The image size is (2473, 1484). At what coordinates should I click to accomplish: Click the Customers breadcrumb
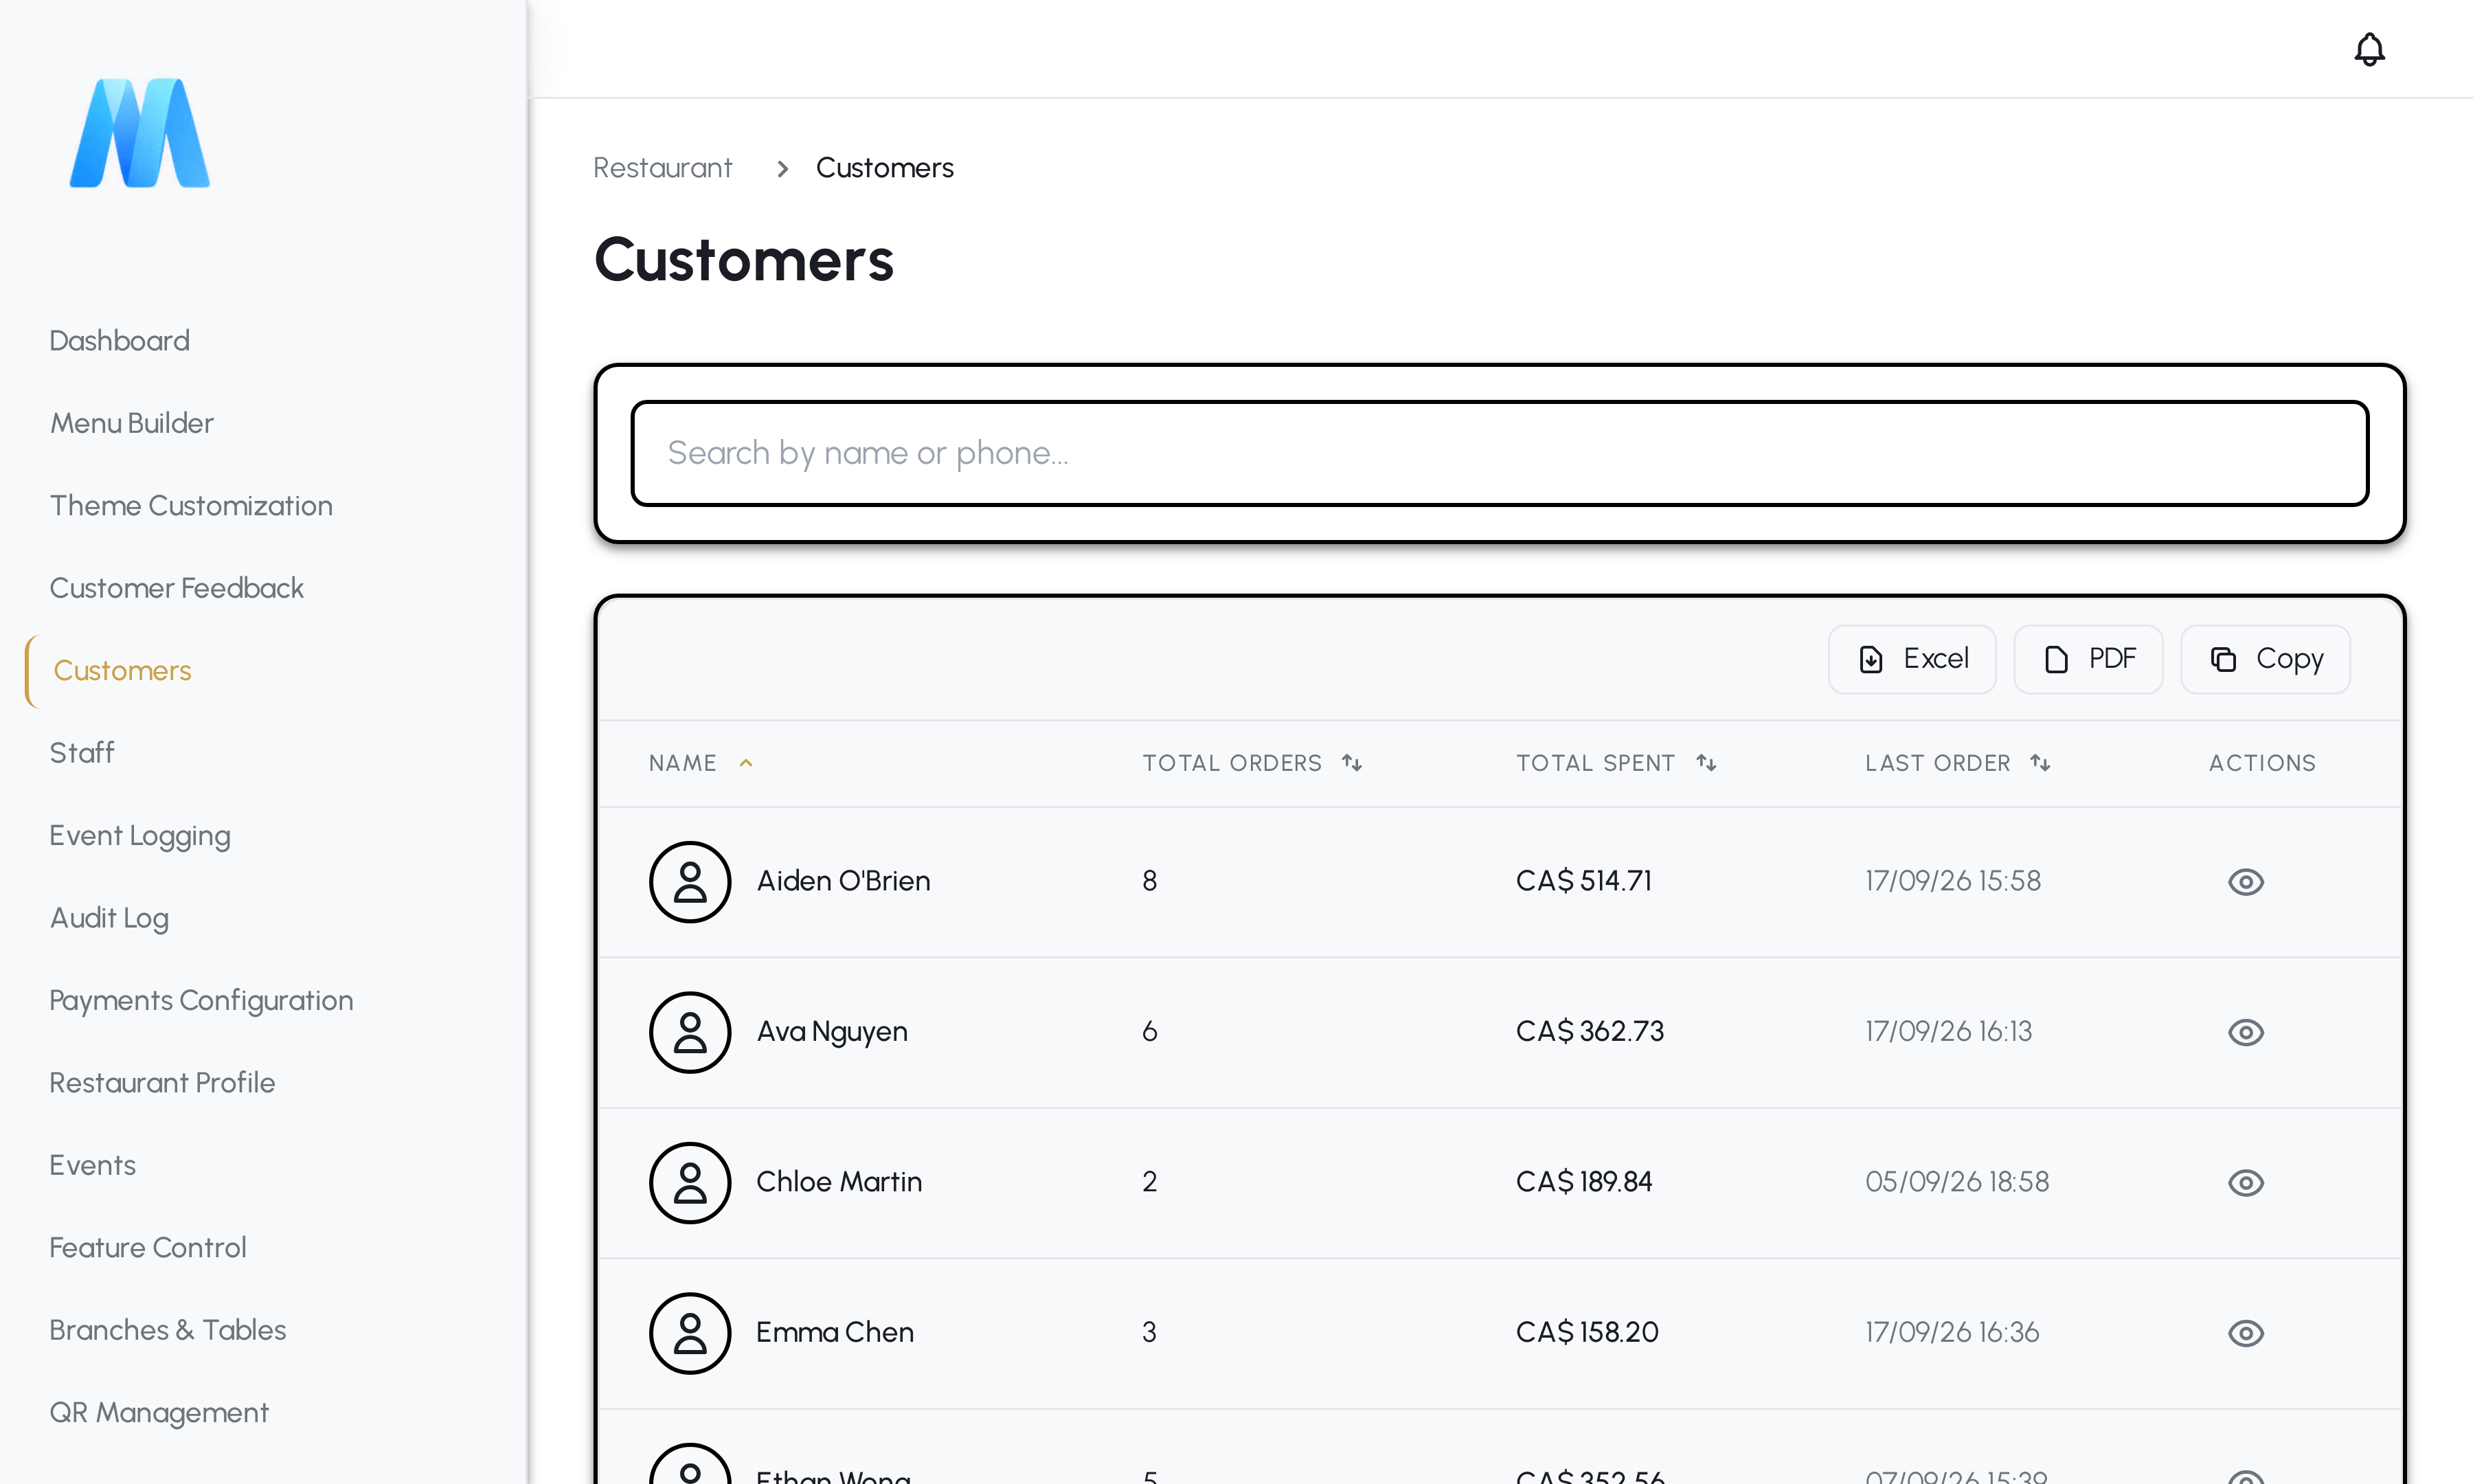click(885, 168)
